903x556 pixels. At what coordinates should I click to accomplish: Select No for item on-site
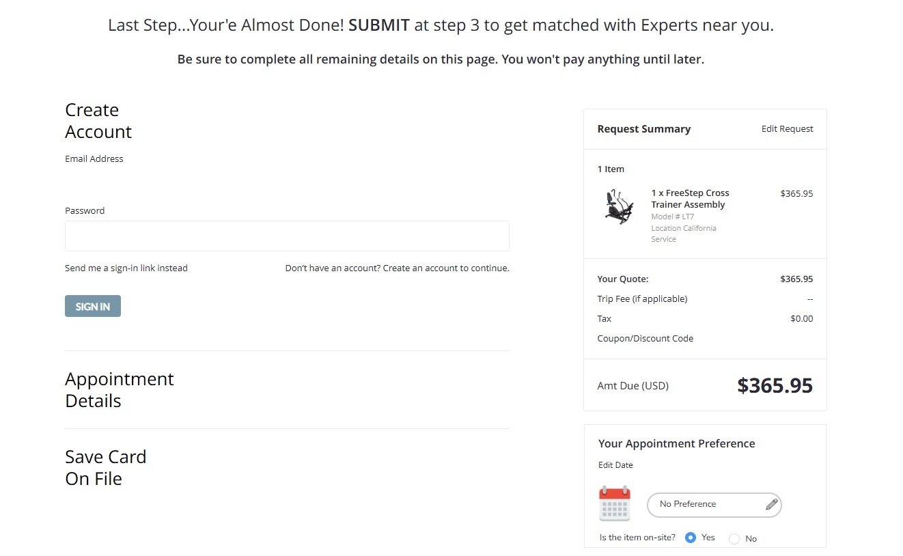734,539
